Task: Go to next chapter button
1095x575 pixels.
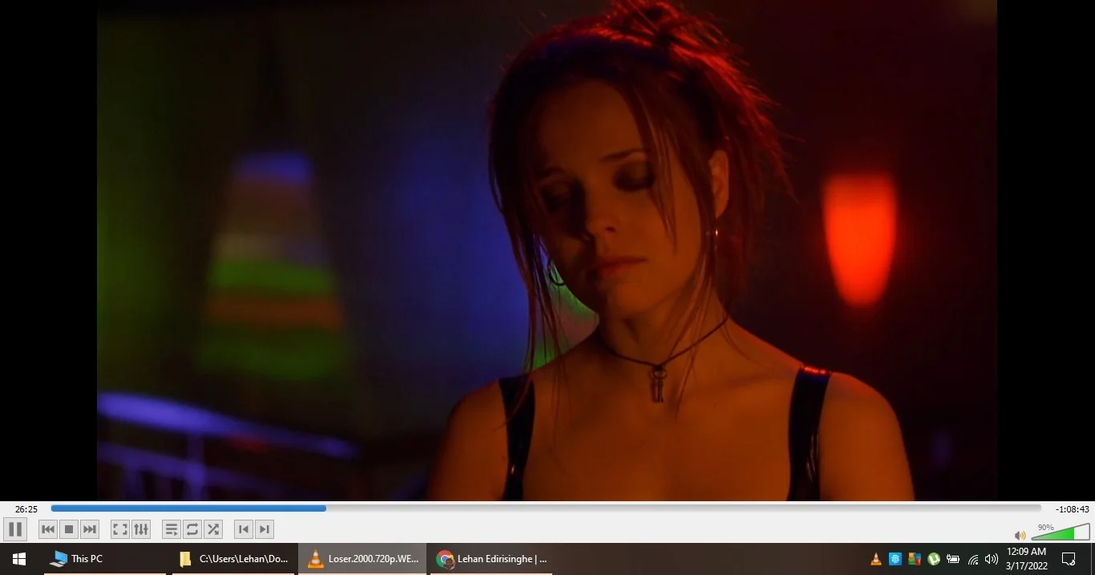Action: pos(265,529)
